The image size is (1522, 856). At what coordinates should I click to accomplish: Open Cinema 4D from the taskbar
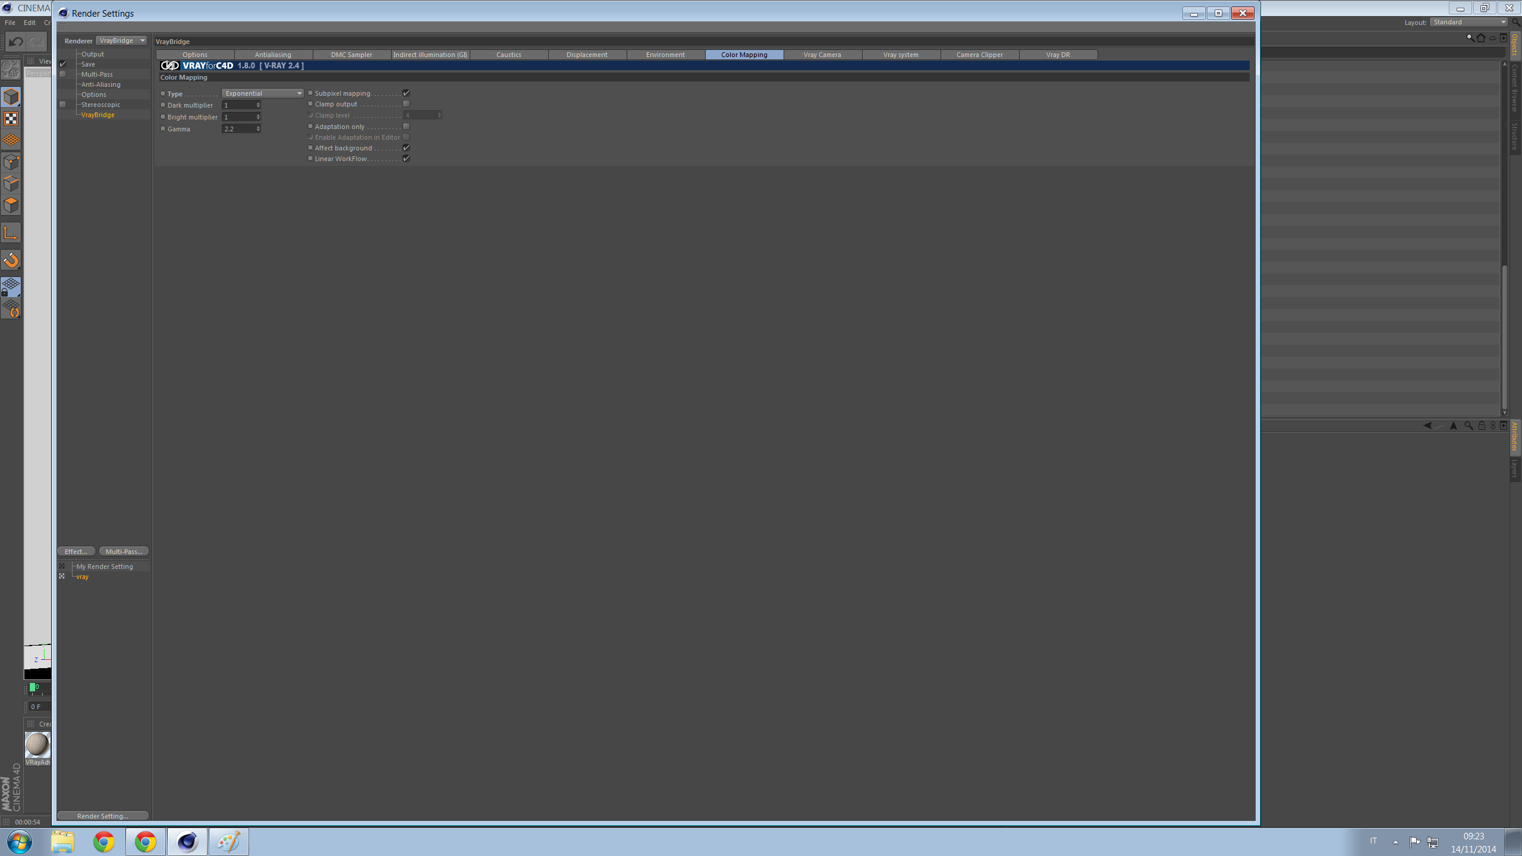tap(187, 842)
